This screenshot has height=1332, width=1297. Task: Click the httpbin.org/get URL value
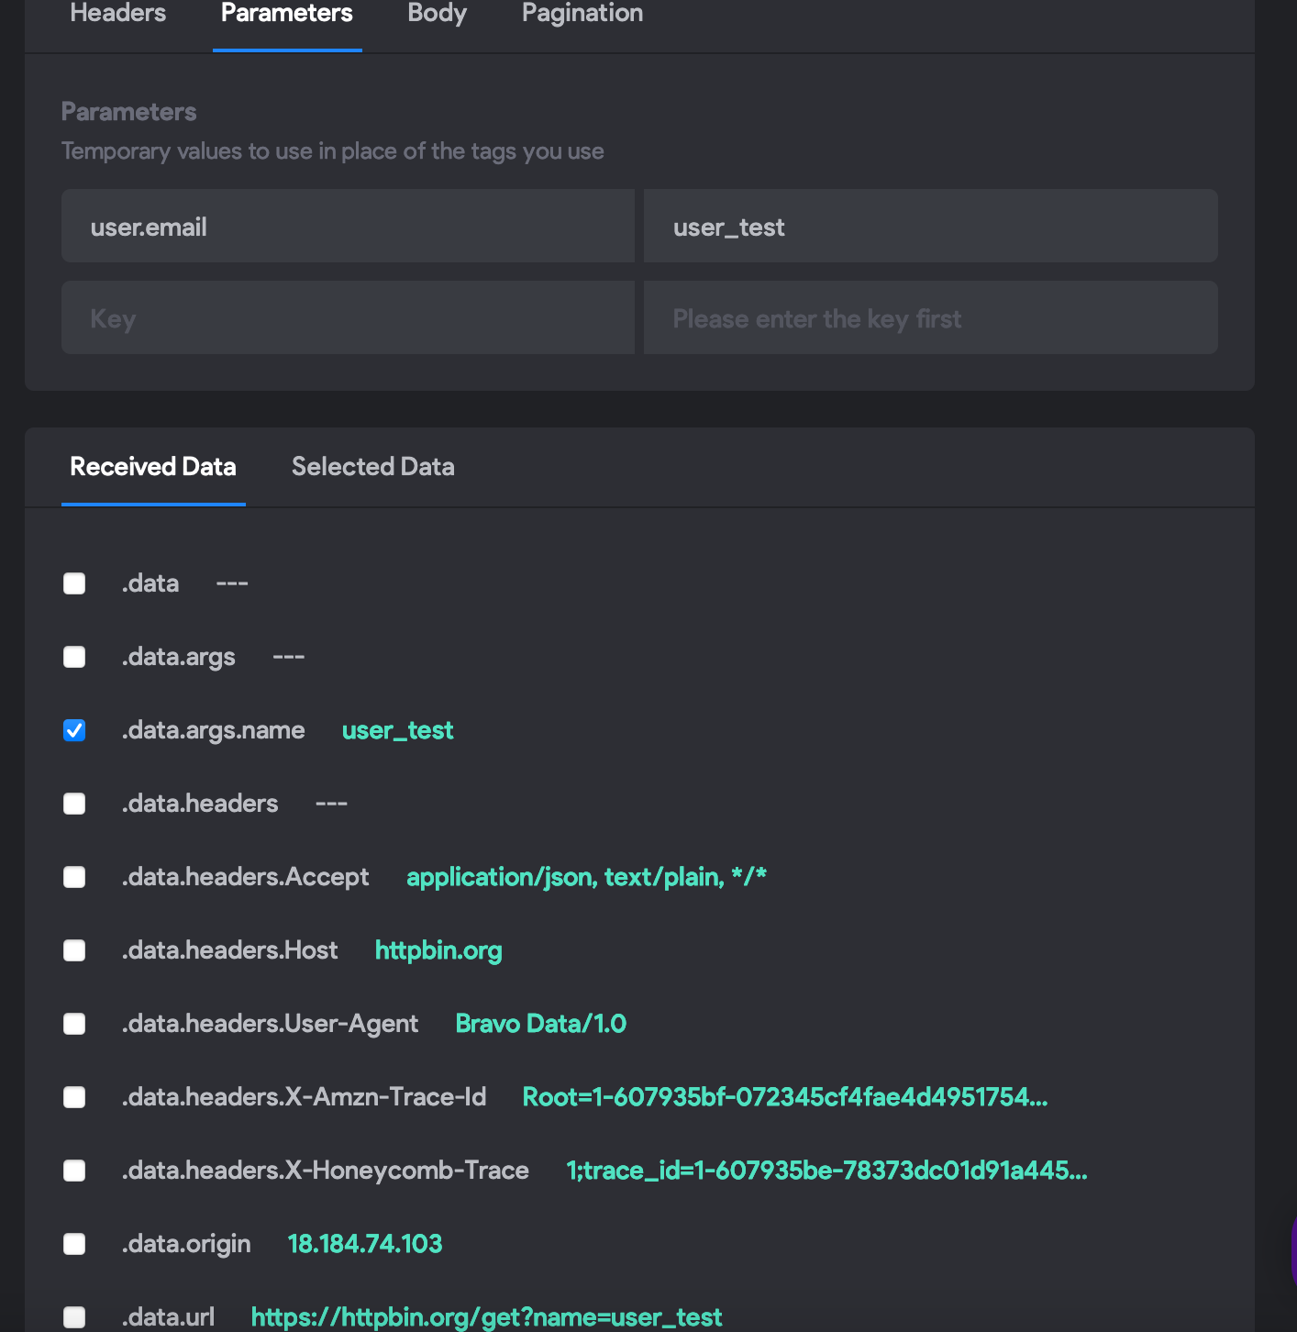pos(486,1317)
